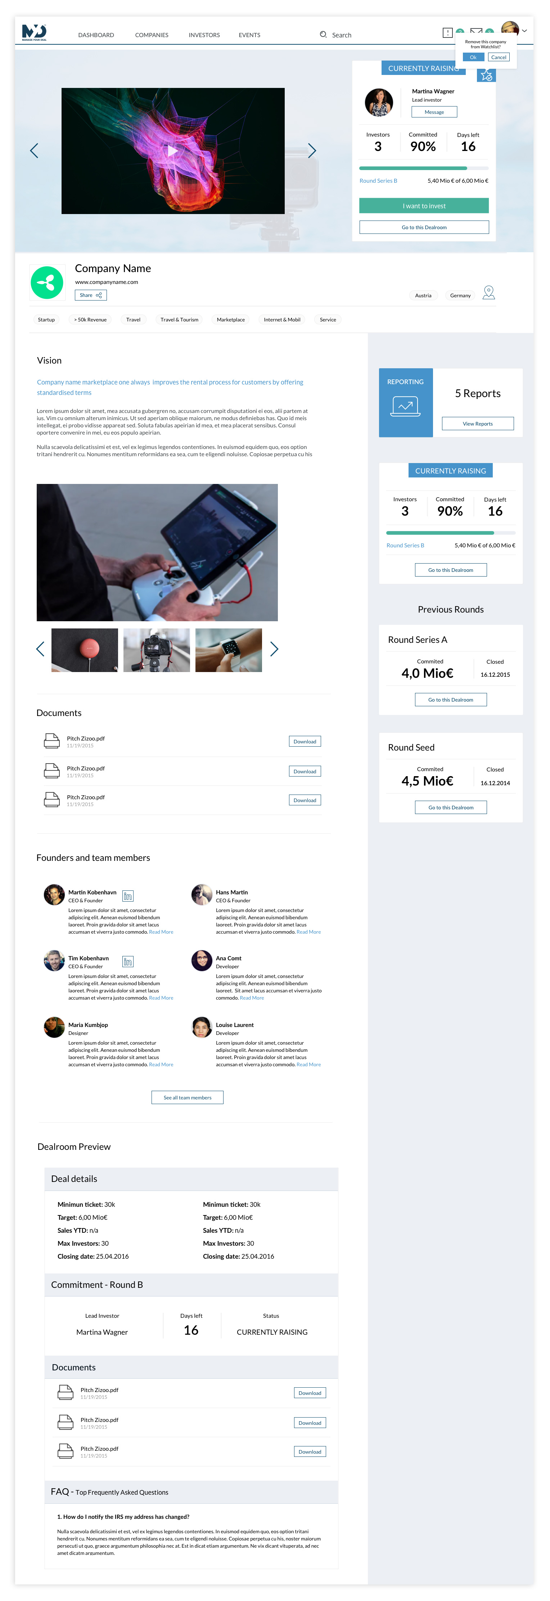
Task: View Reports in the Reporting card
Action: pyautogui.click(x=477, y=423)
